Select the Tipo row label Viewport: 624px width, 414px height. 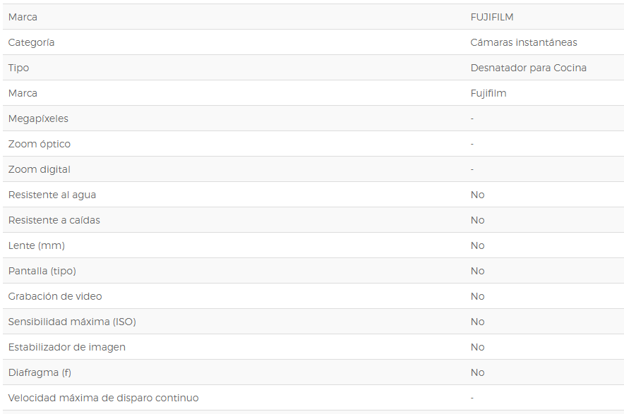pos(18,68)
